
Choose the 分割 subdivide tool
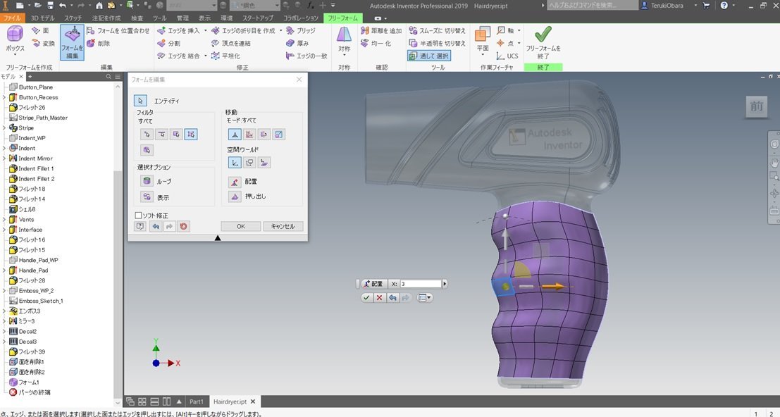168,43
